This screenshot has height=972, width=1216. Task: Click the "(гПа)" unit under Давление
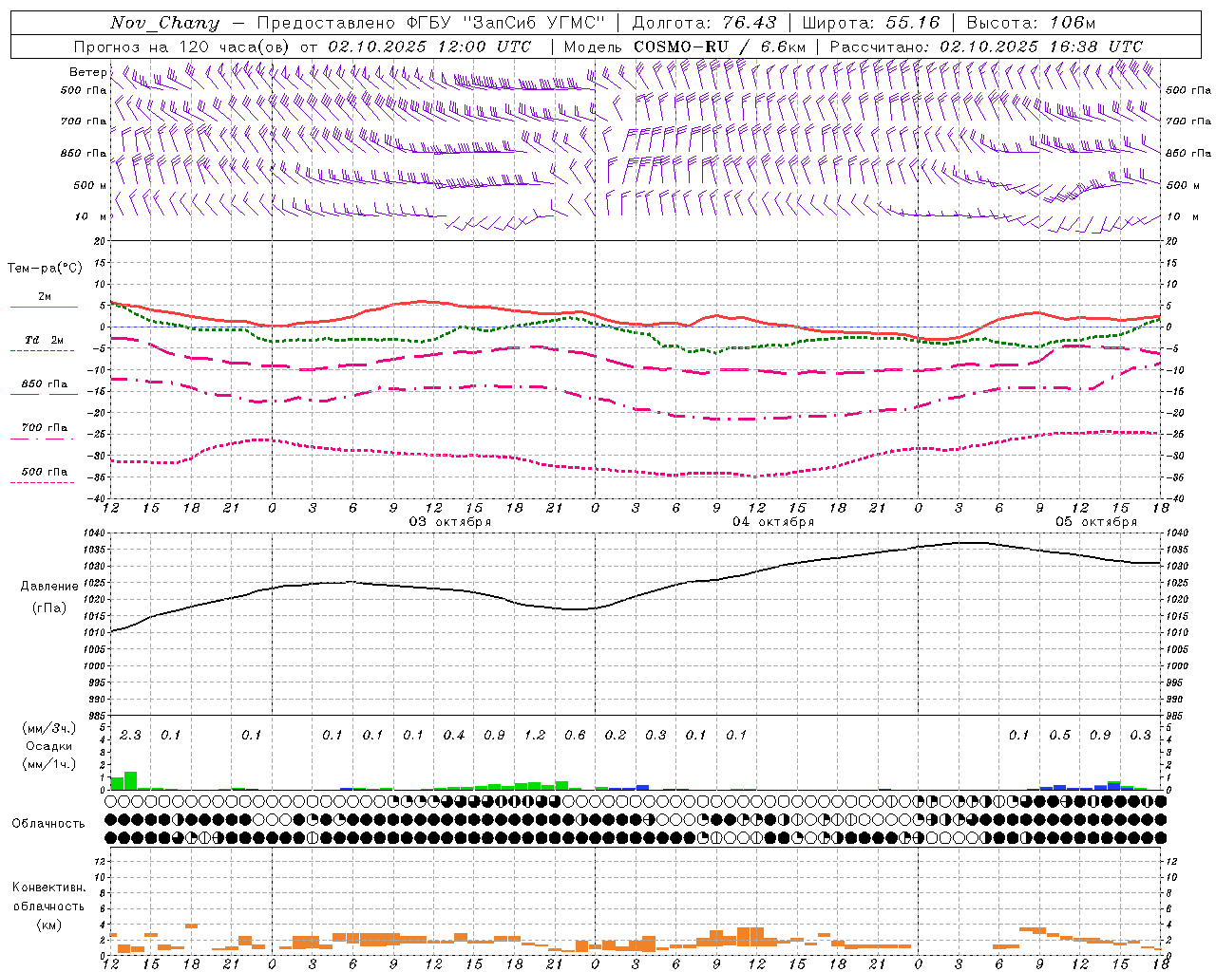click(x=48, y=608)
